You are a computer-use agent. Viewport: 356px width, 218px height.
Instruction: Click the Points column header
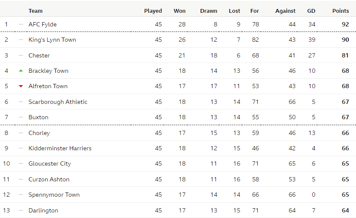[x=341, y=11]
